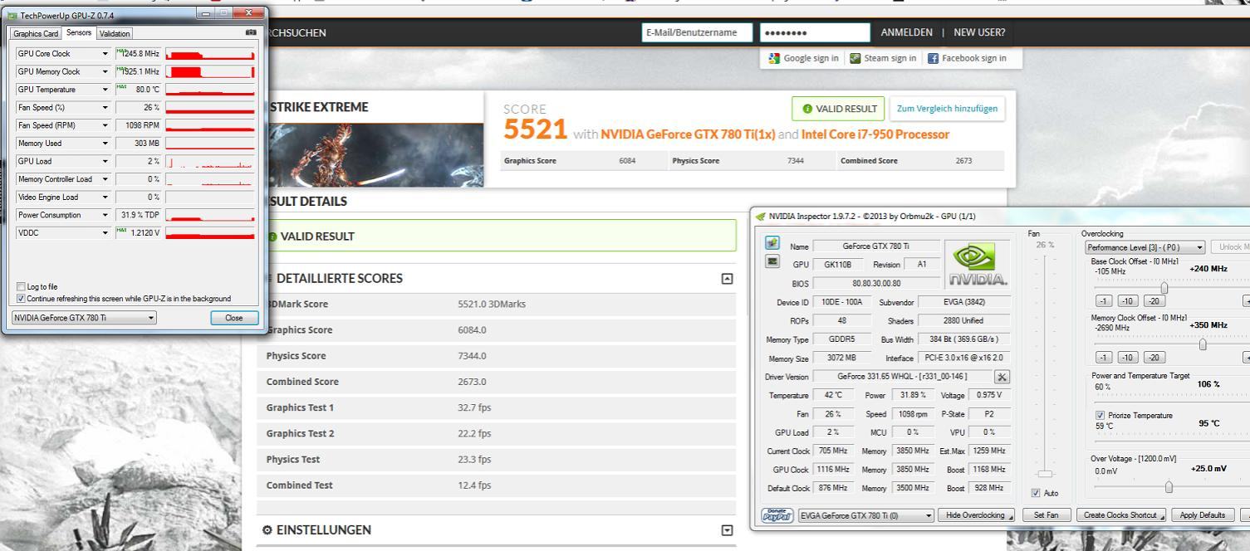Click the E-Mail/Benutzername input field
This screenshot has height=551, width=1250.
(696, 32)
